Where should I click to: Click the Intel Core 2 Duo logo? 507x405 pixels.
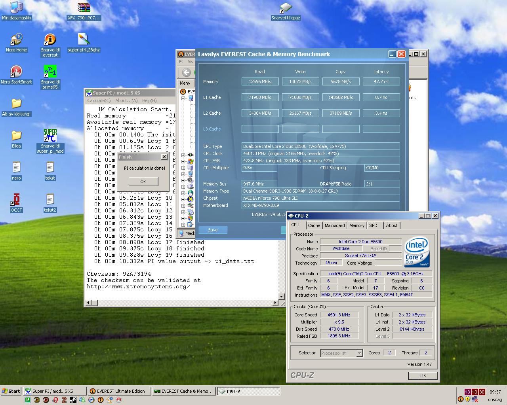click(x=417, y=252)
